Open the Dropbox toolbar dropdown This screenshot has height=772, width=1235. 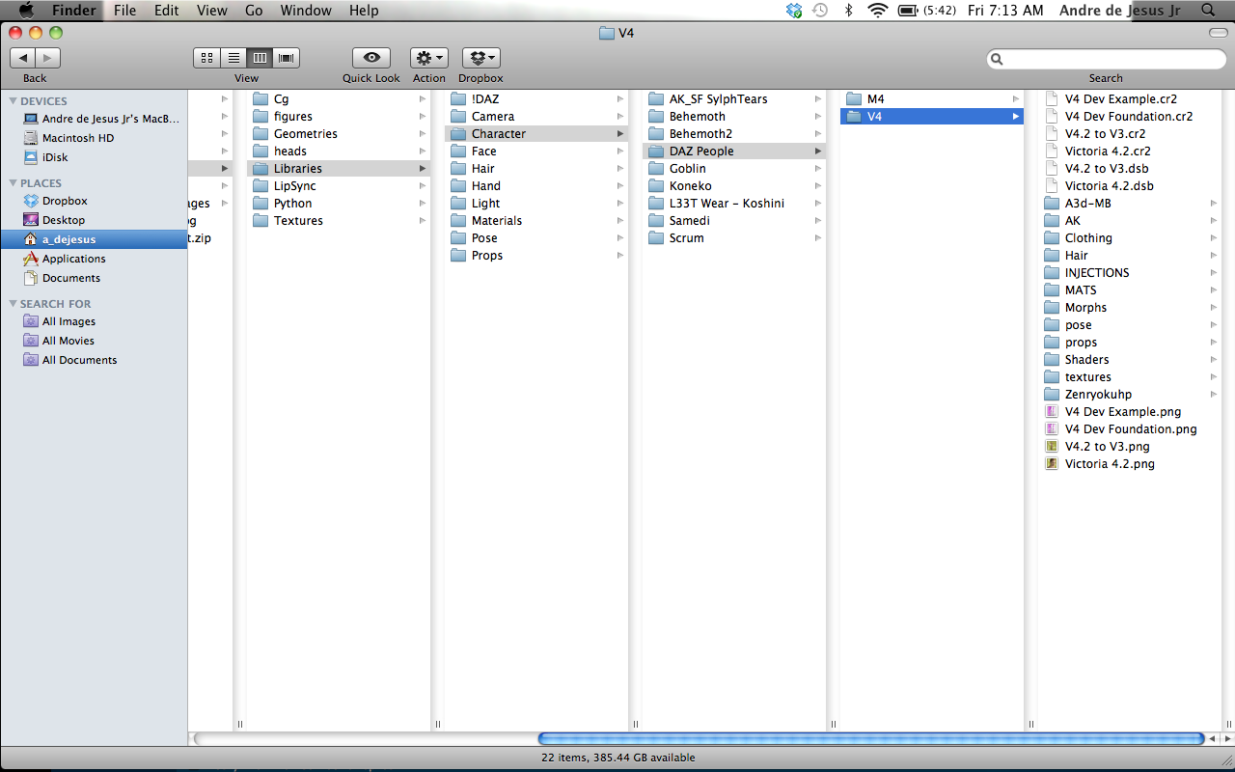[480, 58]
